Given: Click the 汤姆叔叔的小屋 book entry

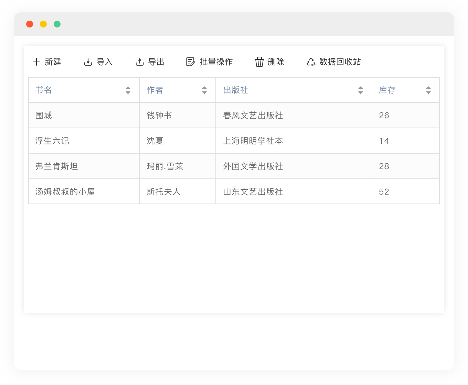Looking at the screenshot, I should click(x=65, y=192).
